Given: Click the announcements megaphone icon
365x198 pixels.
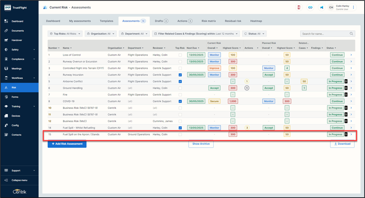Looking at the screenshot, I should (x=322, y=7).
